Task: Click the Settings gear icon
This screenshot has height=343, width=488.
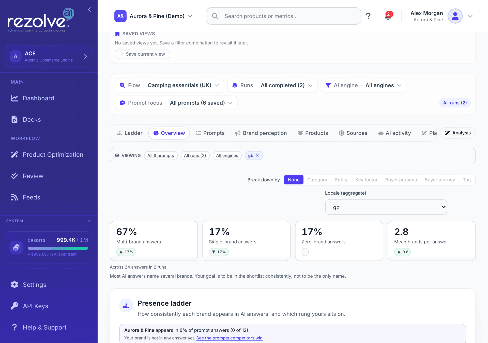Action: [x=14, y=285]
